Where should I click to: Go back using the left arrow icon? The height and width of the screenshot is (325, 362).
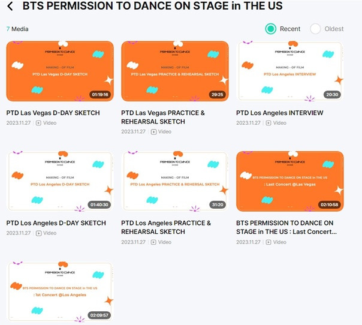(x=10, y=6)
